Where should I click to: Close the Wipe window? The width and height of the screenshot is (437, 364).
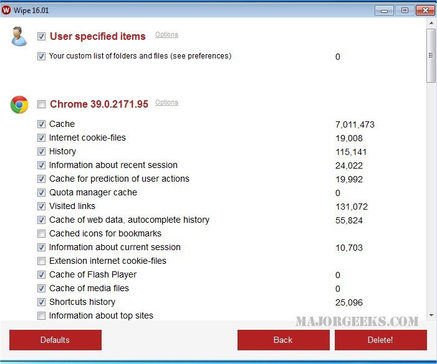(x=425, y=10)
